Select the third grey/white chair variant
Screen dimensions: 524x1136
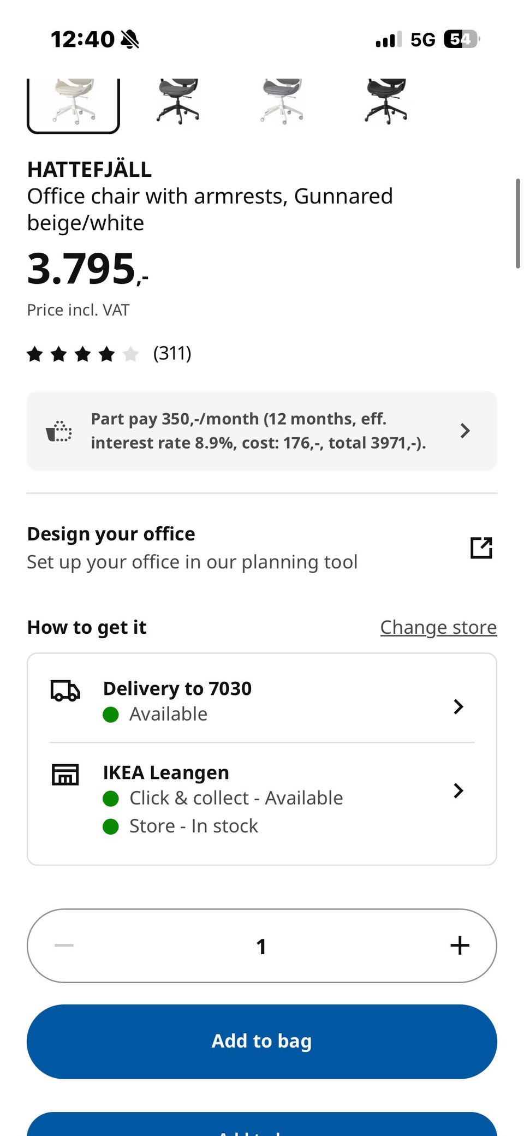click(x=282, y=102)
